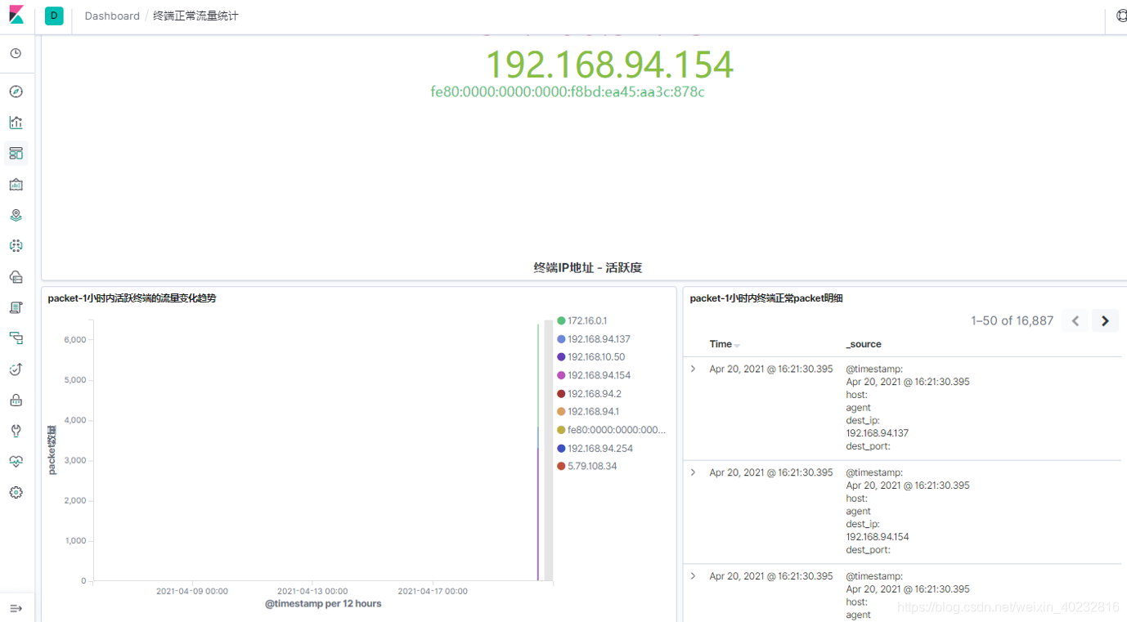Click the 6,000 y-axis value
Viewport: 1127px width, 622px height.
point(74,340)
